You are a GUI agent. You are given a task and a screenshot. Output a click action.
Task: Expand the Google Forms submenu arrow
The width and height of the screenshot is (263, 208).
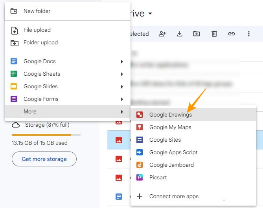[x=122, y=99]
